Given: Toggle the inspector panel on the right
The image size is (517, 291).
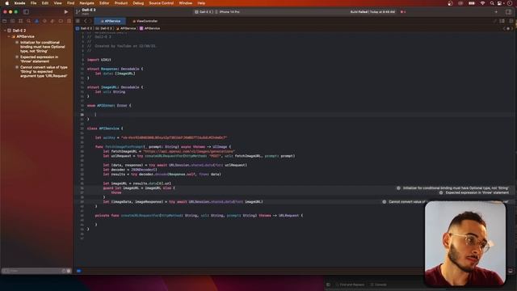Looking at the screenshot, I should [x=508, y=12].
